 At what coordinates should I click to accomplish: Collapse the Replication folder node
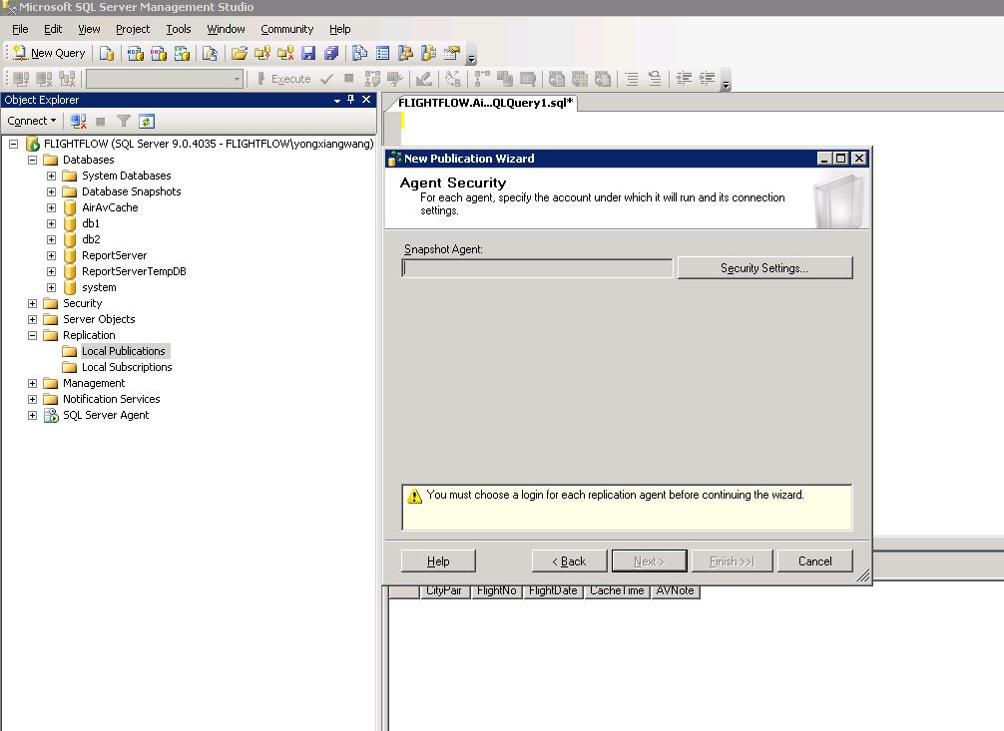click(x=32, y=335)
